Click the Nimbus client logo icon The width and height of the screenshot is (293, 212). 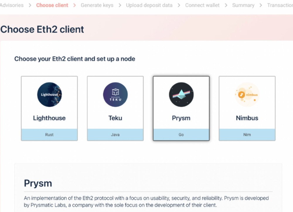pyautogui.click(x=247, y=95)
